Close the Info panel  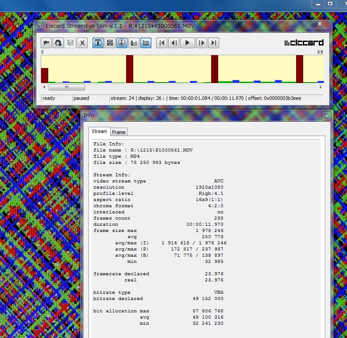326,116
